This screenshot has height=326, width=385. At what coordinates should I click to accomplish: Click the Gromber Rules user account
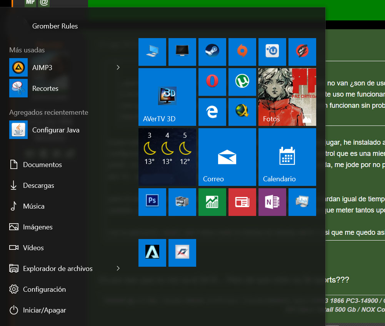click(55, 26)
